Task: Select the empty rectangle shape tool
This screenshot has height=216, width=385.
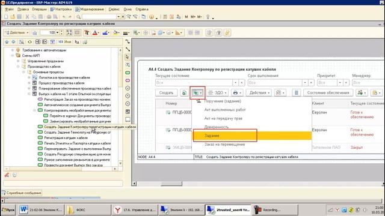Action: (x=128, y=119)
